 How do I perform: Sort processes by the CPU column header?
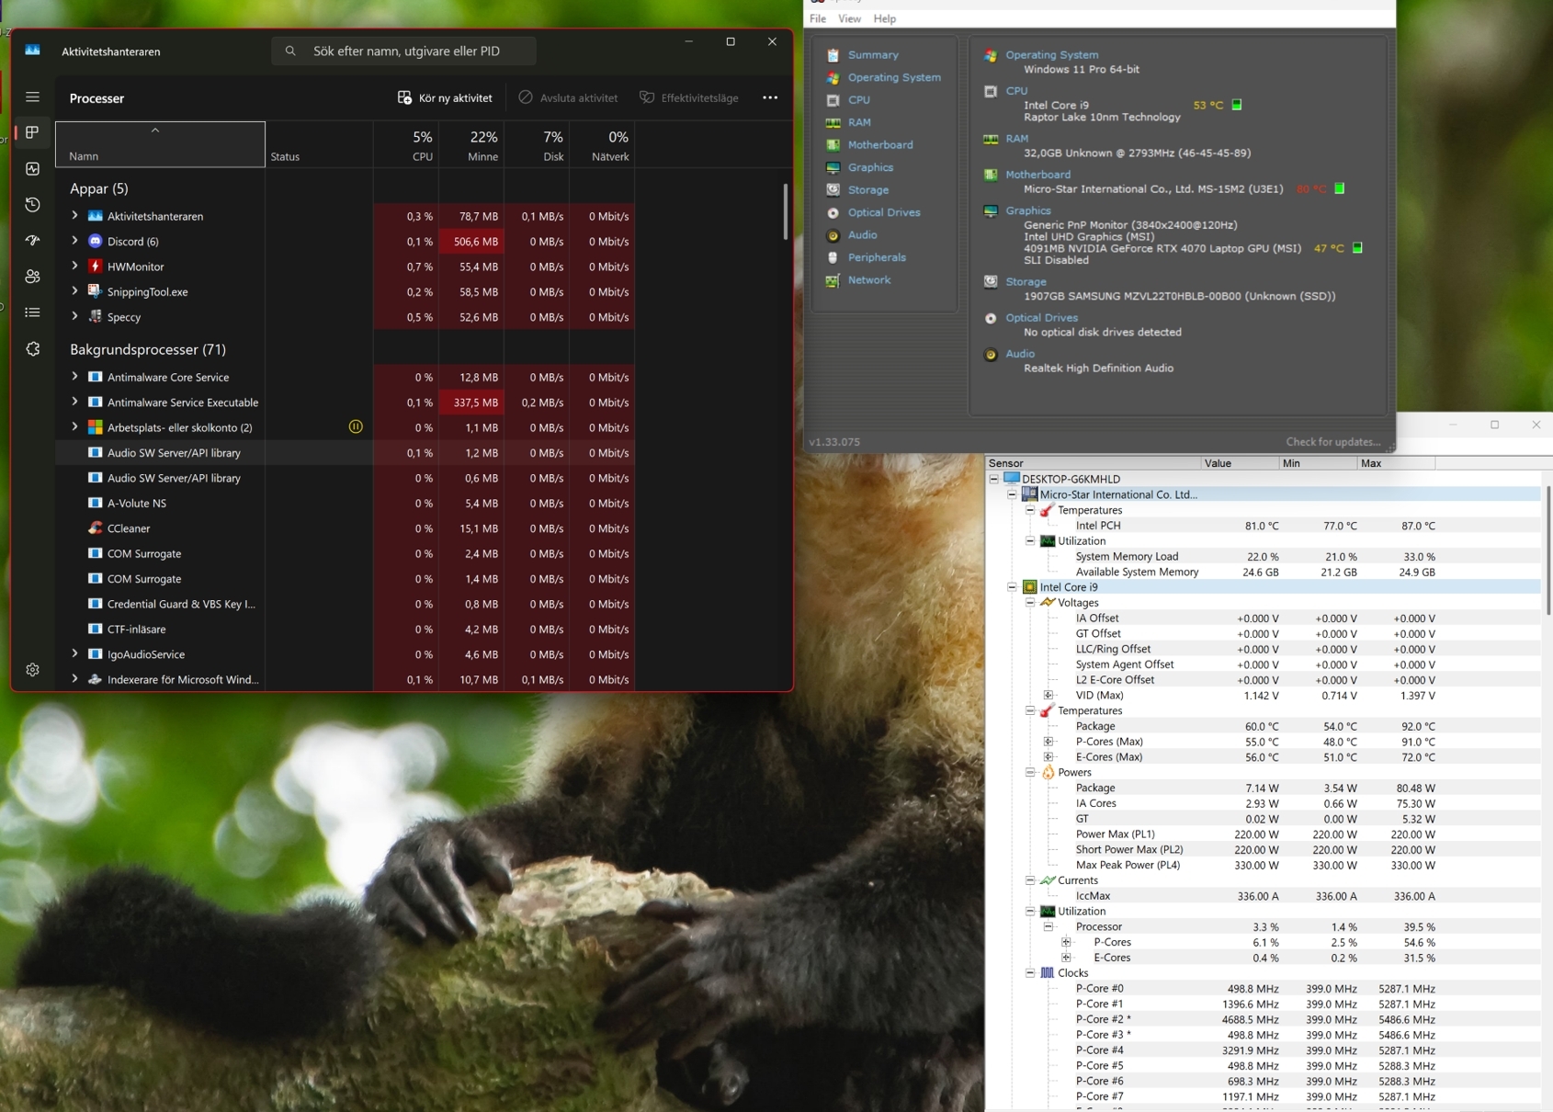406,145
